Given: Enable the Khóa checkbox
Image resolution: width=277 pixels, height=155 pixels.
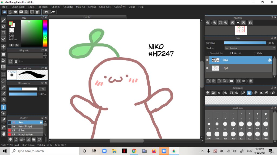Looking at the screenshot, I should [x=255, y=53].
